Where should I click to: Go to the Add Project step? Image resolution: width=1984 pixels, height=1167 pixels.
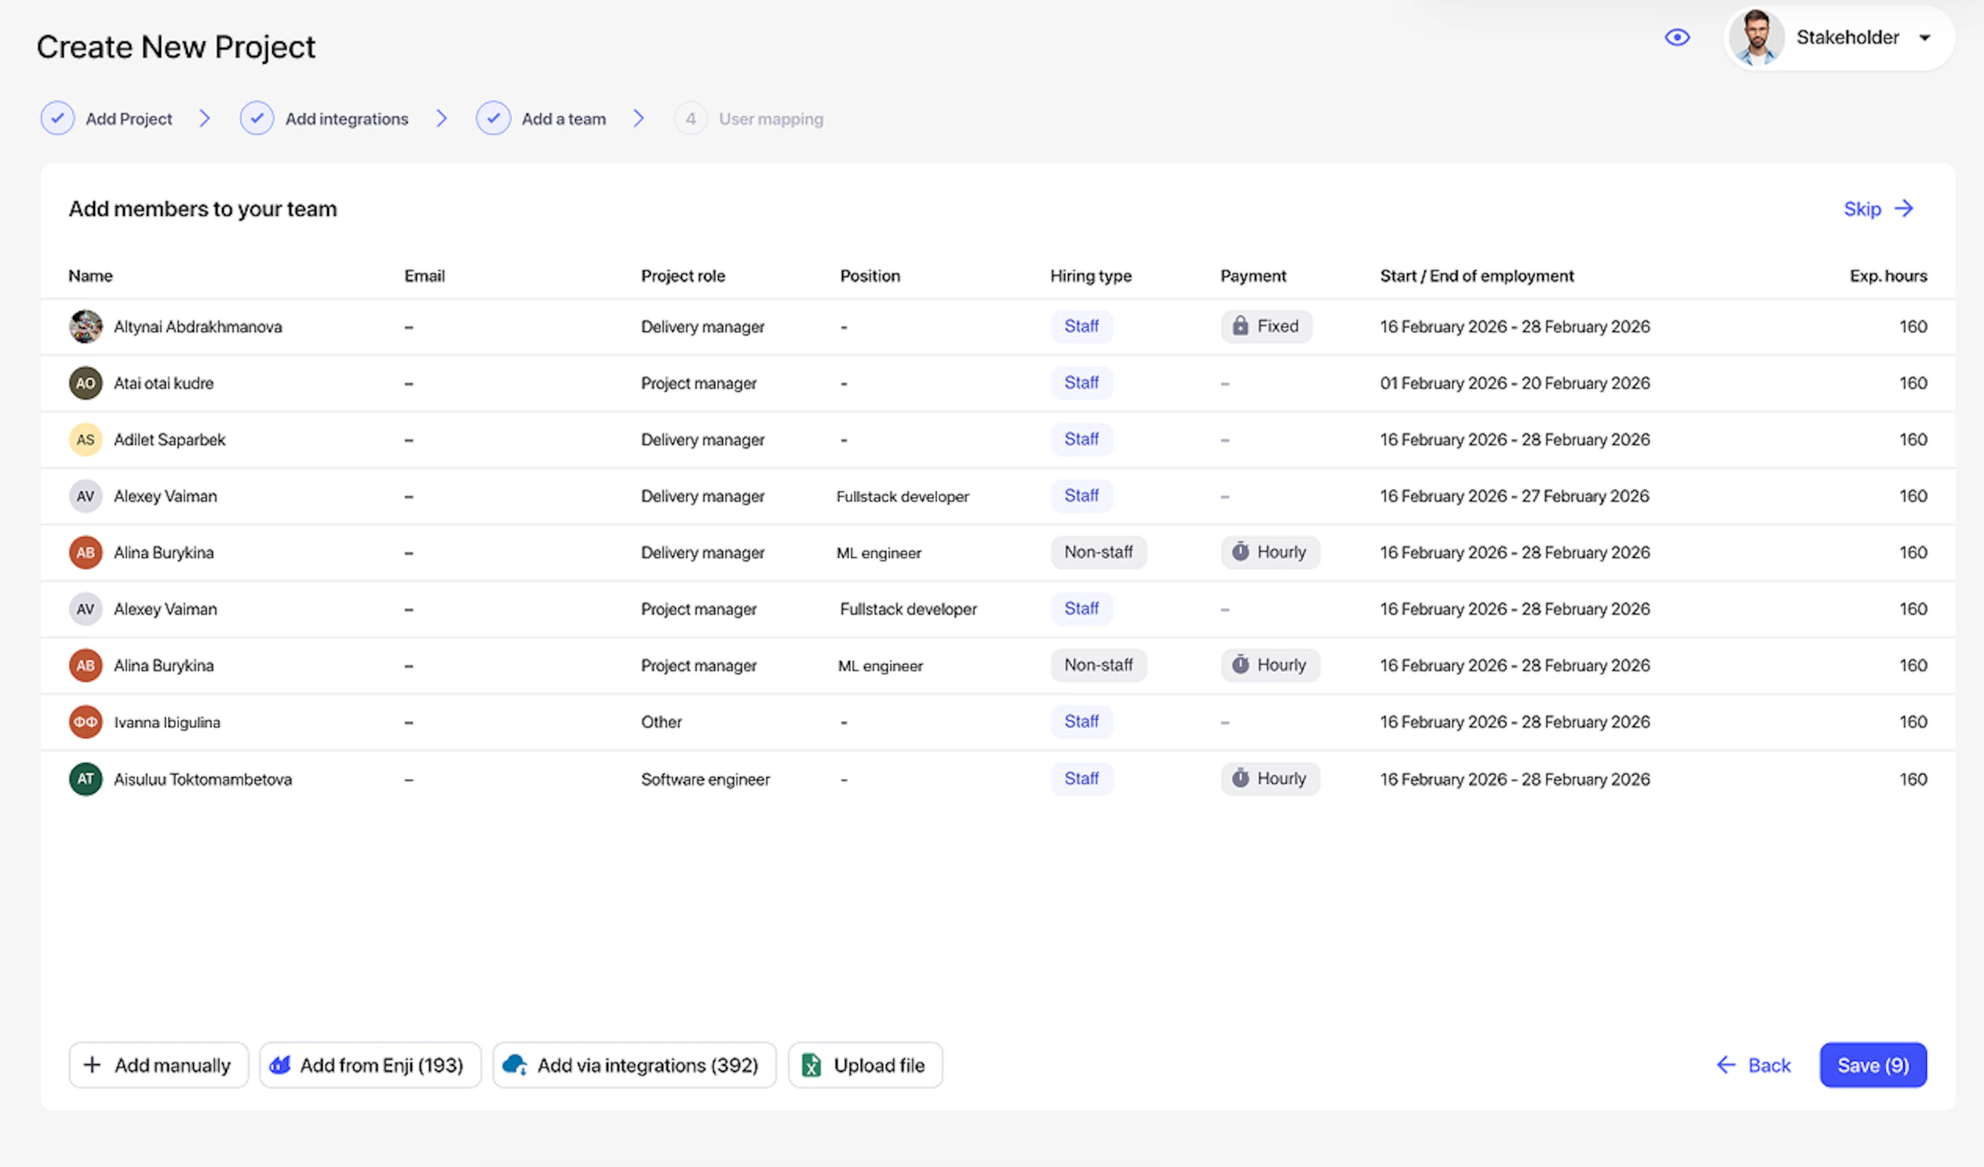pyautogui.click(x=128, y=119)
